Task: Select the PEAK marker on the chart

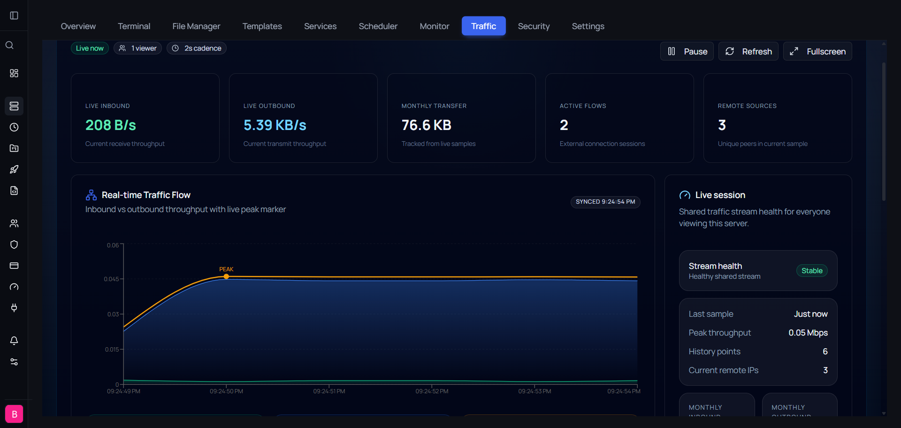Action: point(226,276)
